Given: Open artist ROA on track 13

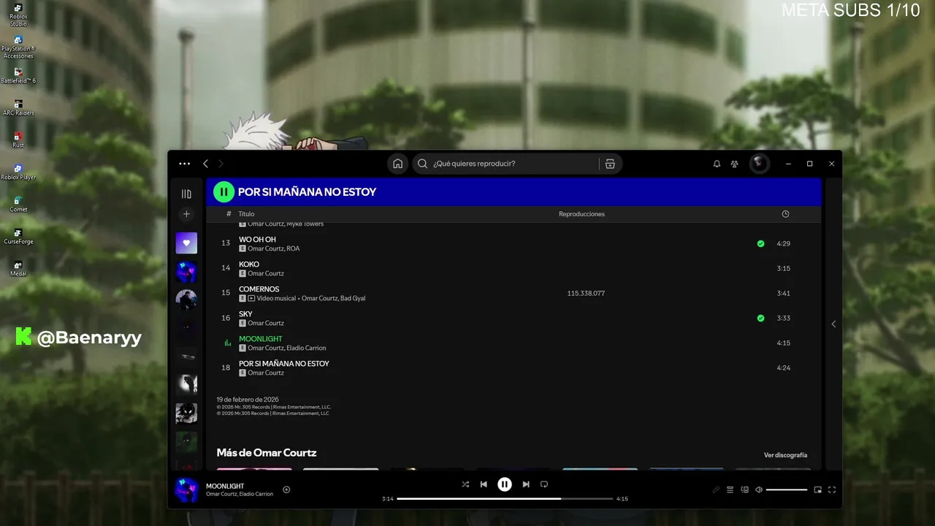Looking at the screenshot, I should click(293, 248).
